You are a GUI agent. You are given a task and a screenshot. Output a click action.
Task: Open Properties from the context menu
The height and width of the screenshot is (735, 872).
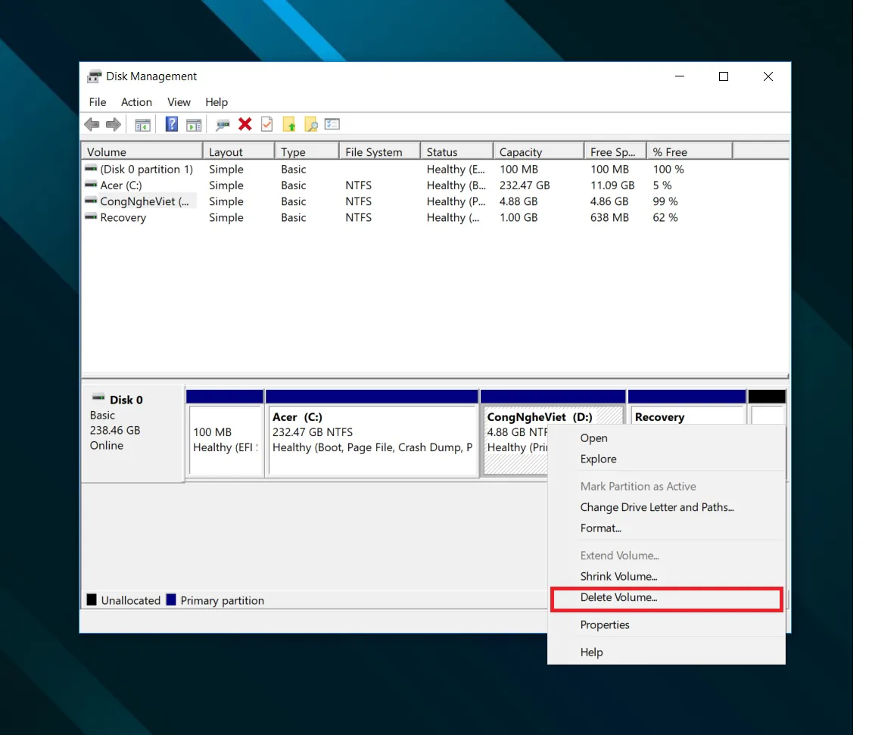[x=666, y=625]
